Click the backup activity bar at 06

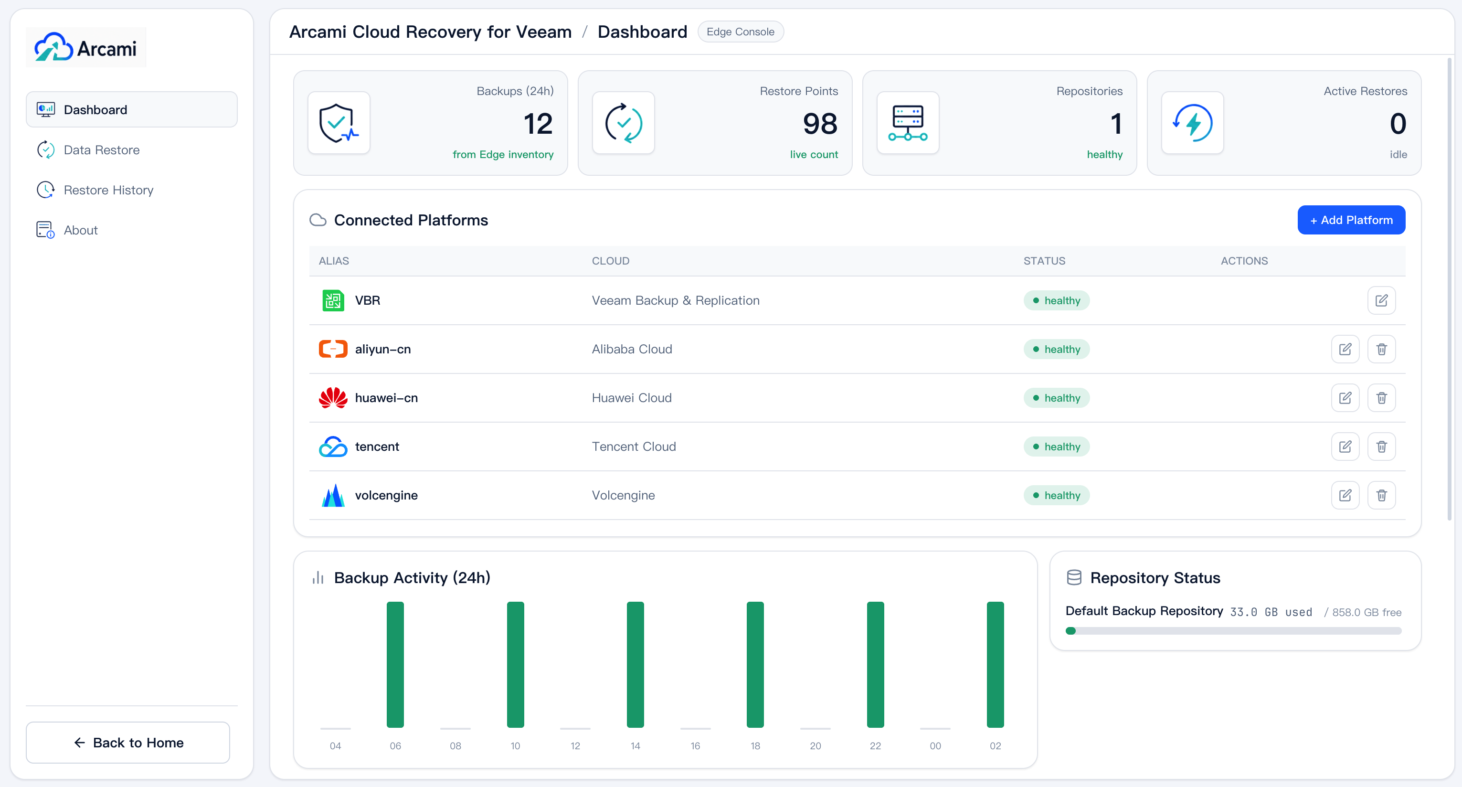tap(395, 664)
